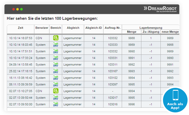
Task: Click order number 103332 in first row
Action: pos(113,38)
